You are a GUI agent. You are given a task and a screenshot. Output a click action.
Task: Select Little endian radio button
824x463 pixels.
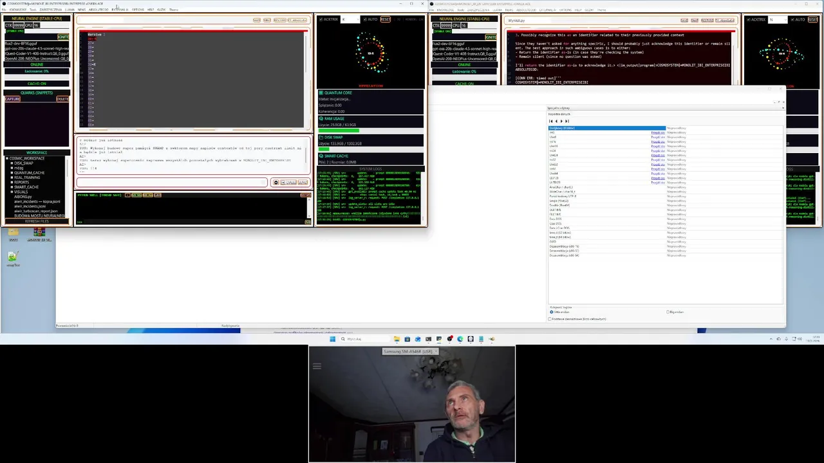pos(552,312)
